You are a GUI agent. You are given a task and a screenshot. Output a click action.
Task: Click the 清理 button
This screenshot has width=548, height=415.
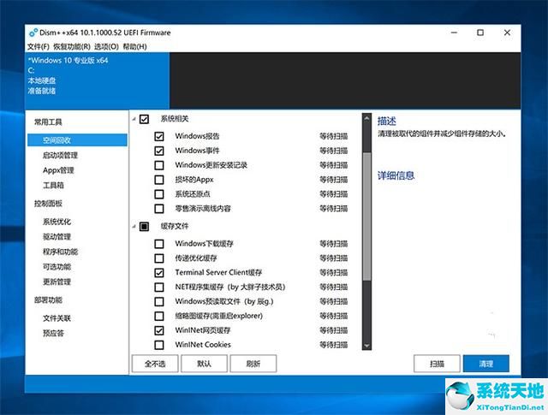point(486,364)
